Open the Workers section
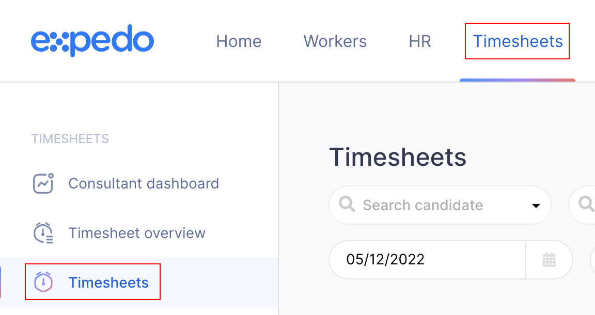The height and width of the screenshot is (315, 595). 335,41
